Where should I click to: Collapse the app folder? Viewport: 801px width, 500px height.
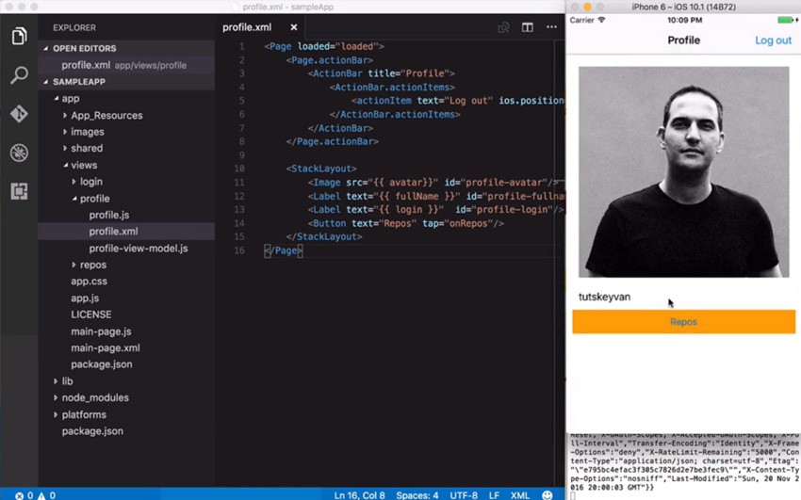(x=57, y=99)
